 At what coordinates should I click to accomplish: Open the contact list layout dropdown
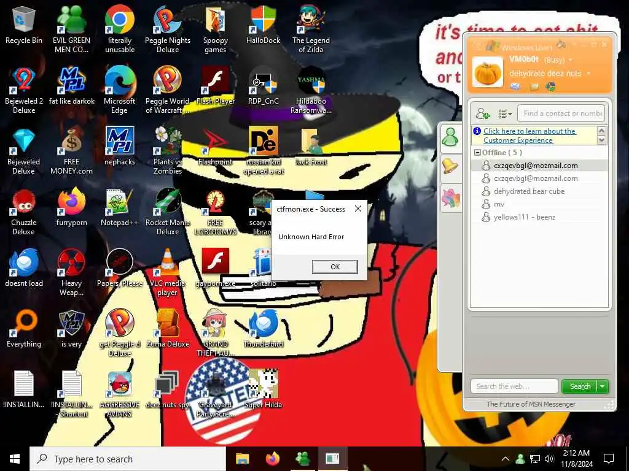pyautogui.click(x=505, y=114)
